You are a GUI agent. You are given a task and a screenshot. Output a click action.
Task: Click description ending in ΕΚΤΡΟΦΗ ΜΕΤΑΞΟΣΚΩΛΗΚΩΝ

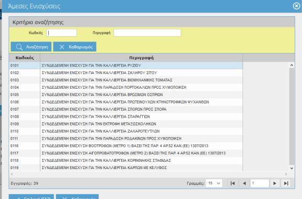click(x=99, y=124)
